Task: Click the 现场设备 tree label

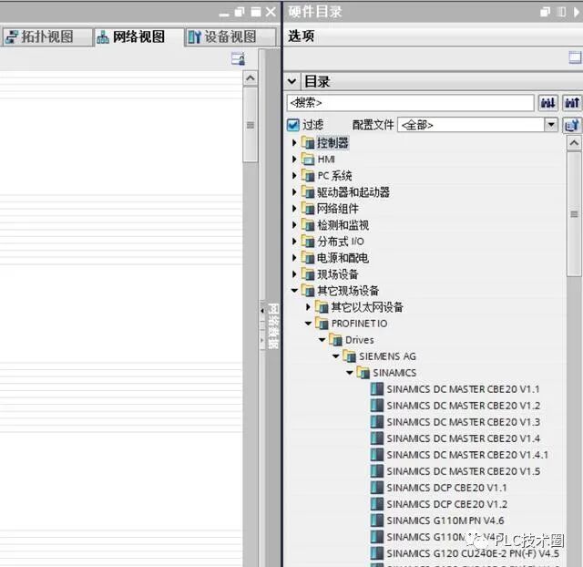Action: coord(338,274)
